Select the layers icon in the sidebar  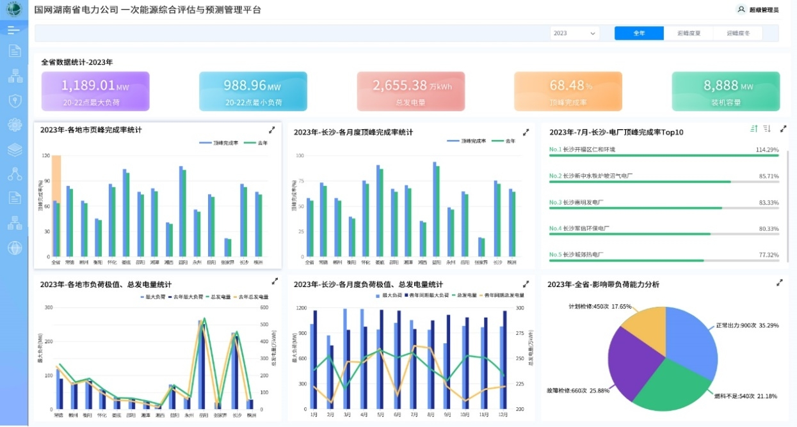14,149
